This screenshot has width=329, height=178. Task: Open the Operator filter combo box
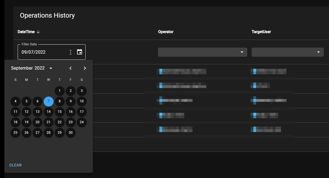[x=202, y=52]
